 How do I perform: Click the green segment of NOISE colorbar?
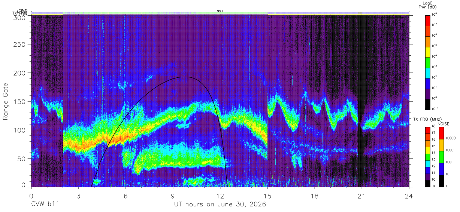pos(441,157)
